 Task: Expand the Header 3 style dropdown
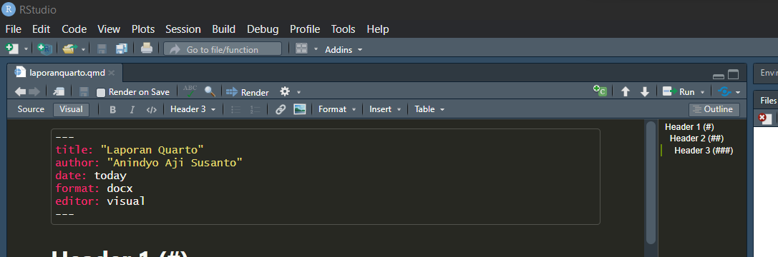(x=193, y=109)
